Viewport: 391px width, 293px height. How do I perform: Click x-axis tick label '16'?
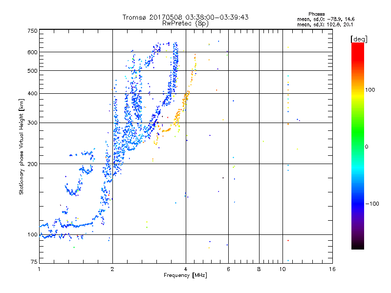332,269
